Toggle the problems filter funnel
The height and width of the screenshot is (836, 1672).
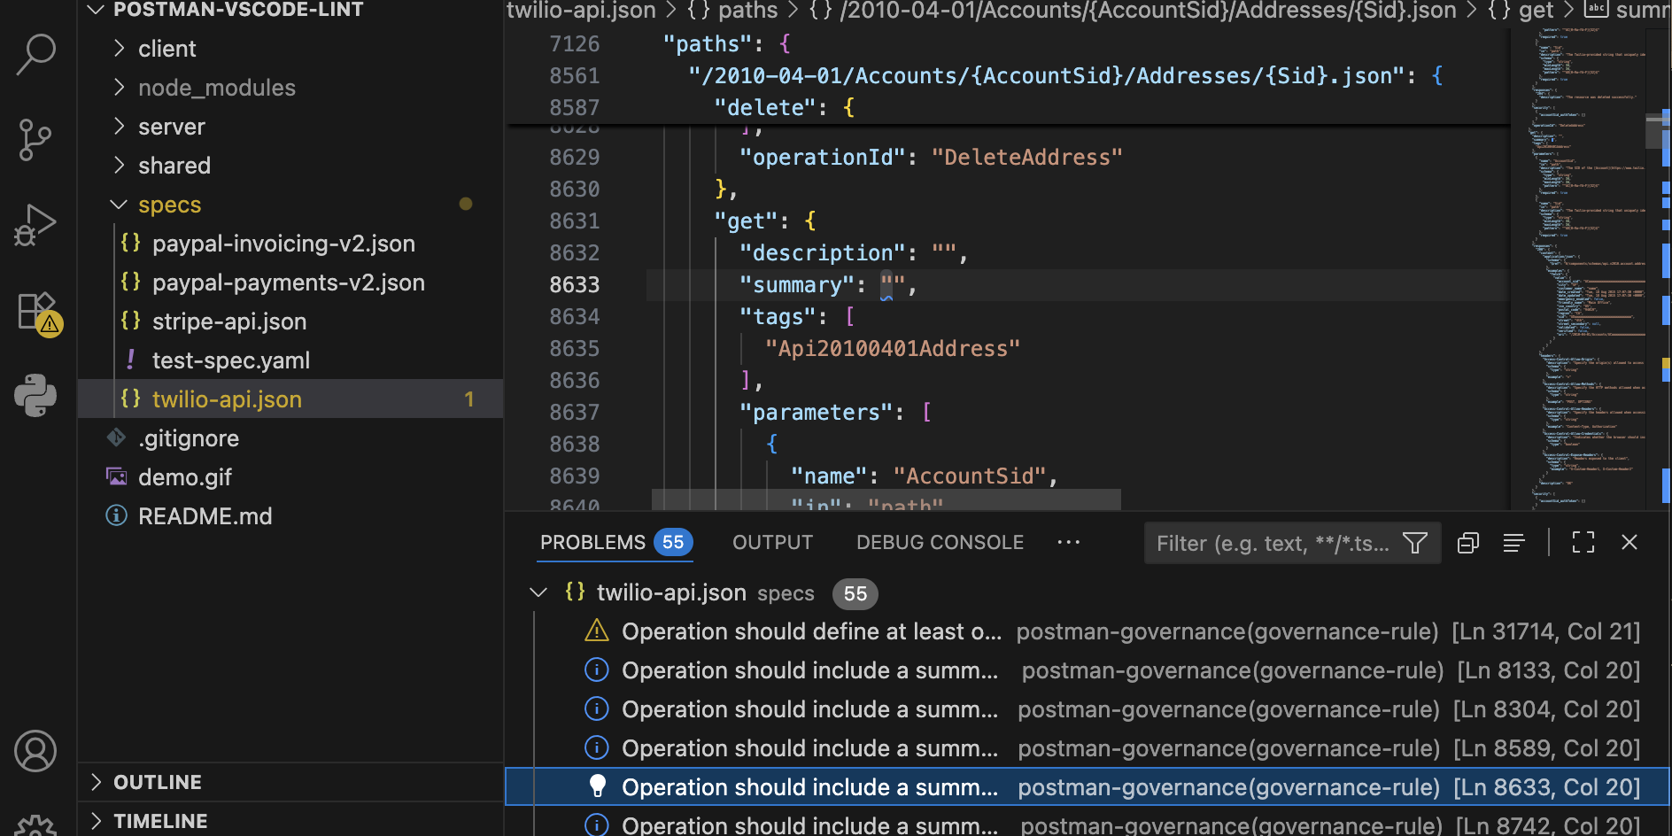[1414, 542]
